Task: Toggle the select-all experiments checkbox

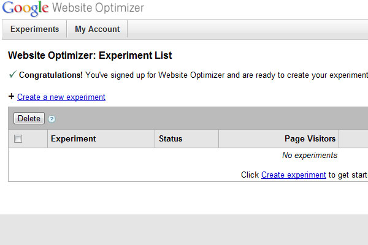Action: pyautogui.click(x=18, y=139)
